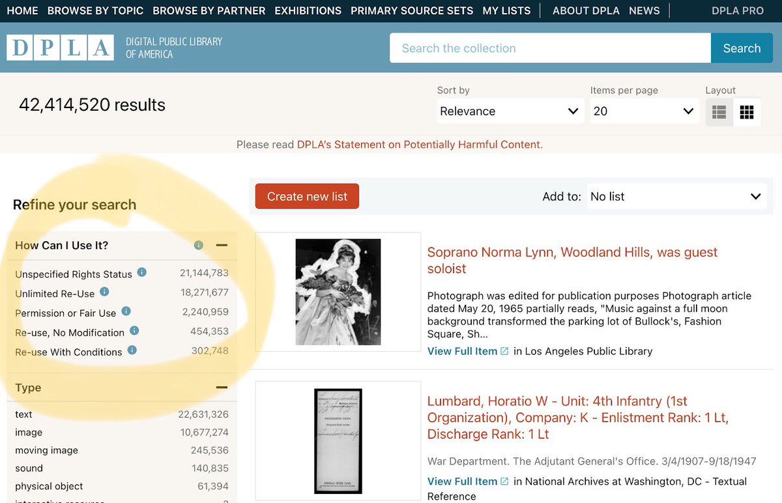Screen dimensions: 782x503
Task: Filter results by moving image
Action: (x=46, y=450)
